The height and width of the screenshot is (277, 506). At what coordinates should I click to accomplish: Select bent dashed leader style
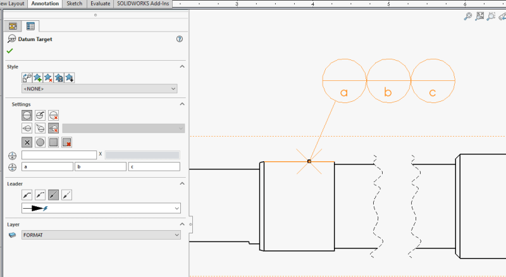coord(40,195)
